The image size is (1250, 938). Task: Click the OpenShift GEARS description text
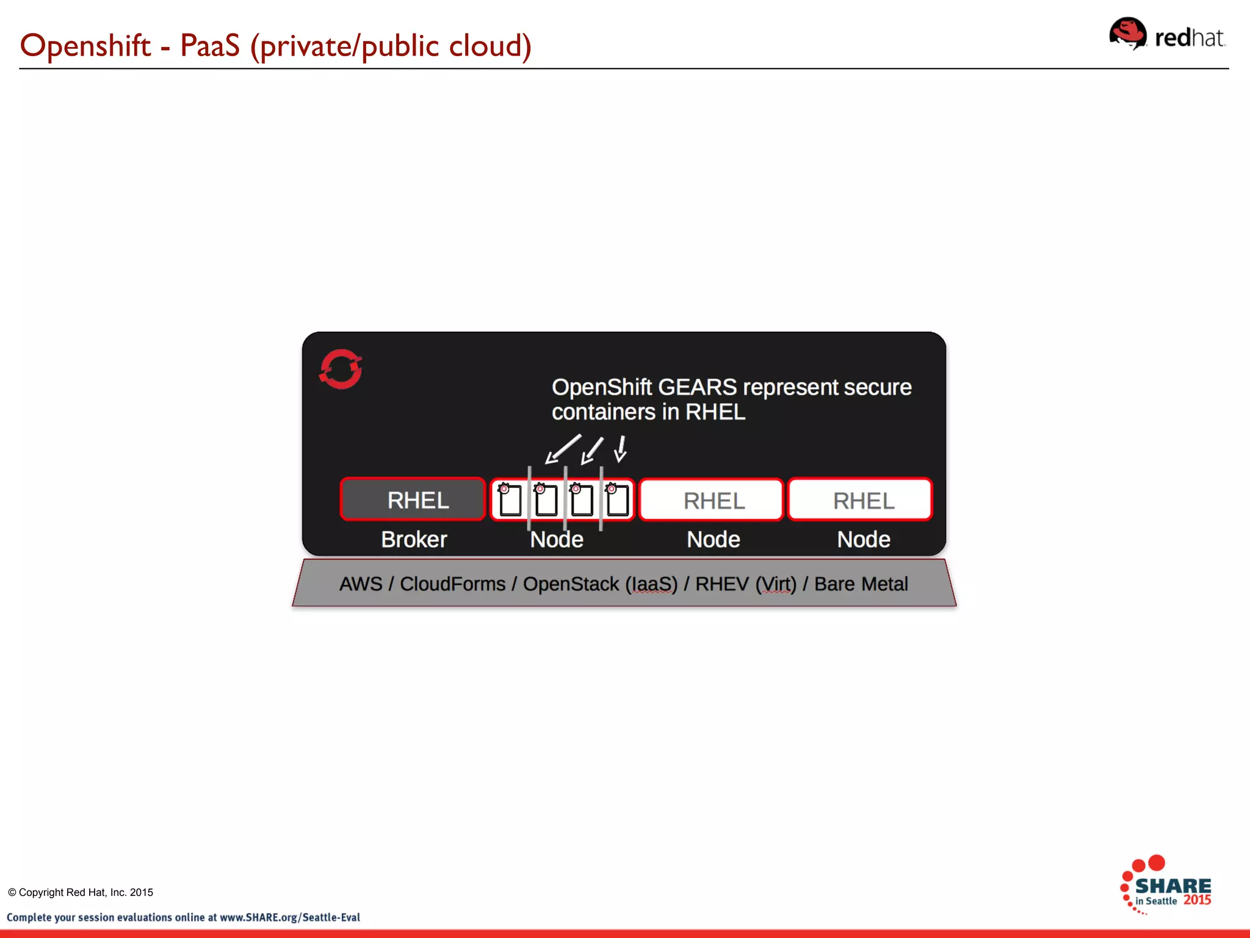[x=731, y=399]
